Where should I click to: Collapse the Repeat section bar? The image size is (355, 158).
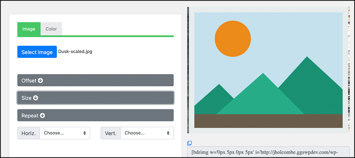click(x=96, y=115)
